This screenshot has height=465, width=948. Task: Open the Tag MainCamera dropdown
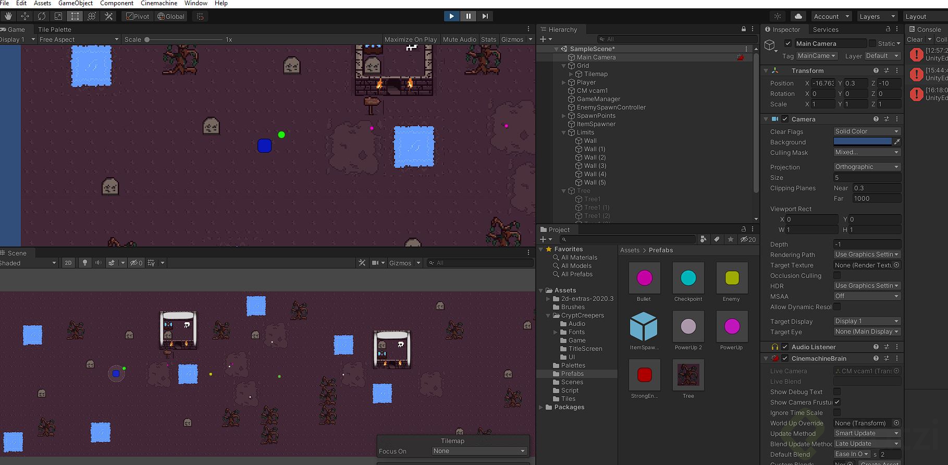(816, 56)
